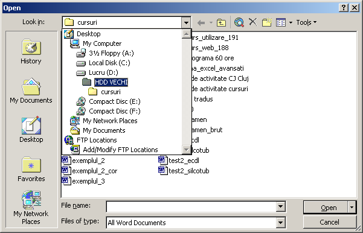Click the Cancel button

tap(329, 222)
